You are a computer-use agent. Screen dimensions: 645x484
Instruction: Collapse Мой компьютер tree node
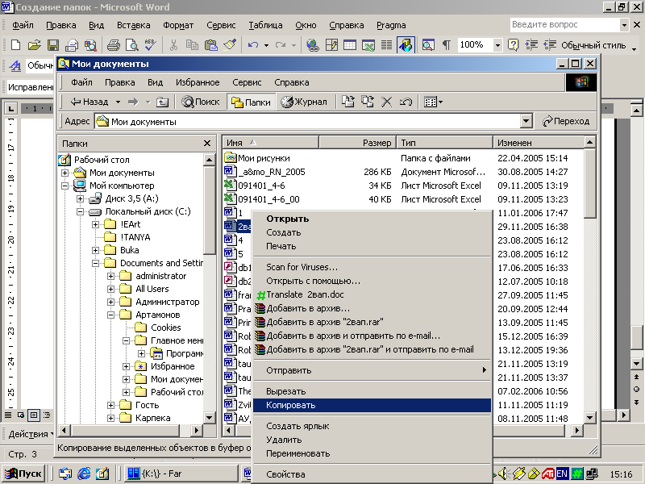click(x=64, y=186)
